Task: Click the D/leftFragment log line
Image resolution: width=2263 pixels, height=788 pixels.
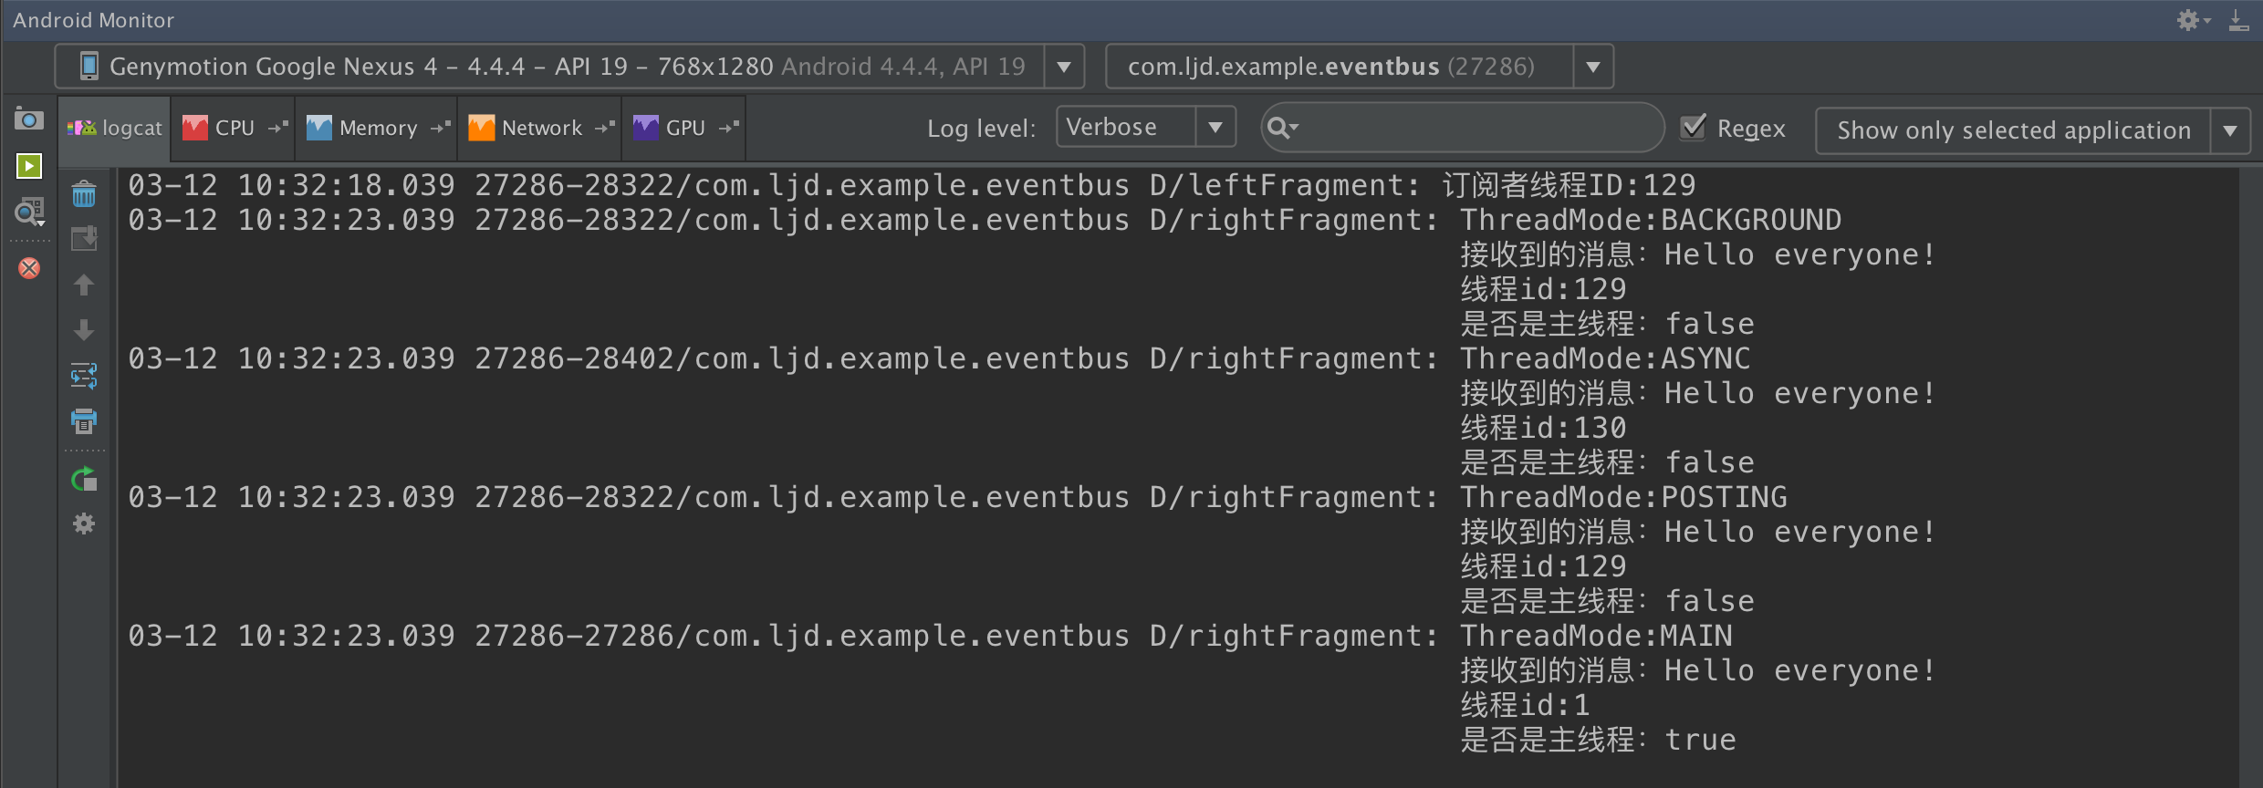Action: 912,185
